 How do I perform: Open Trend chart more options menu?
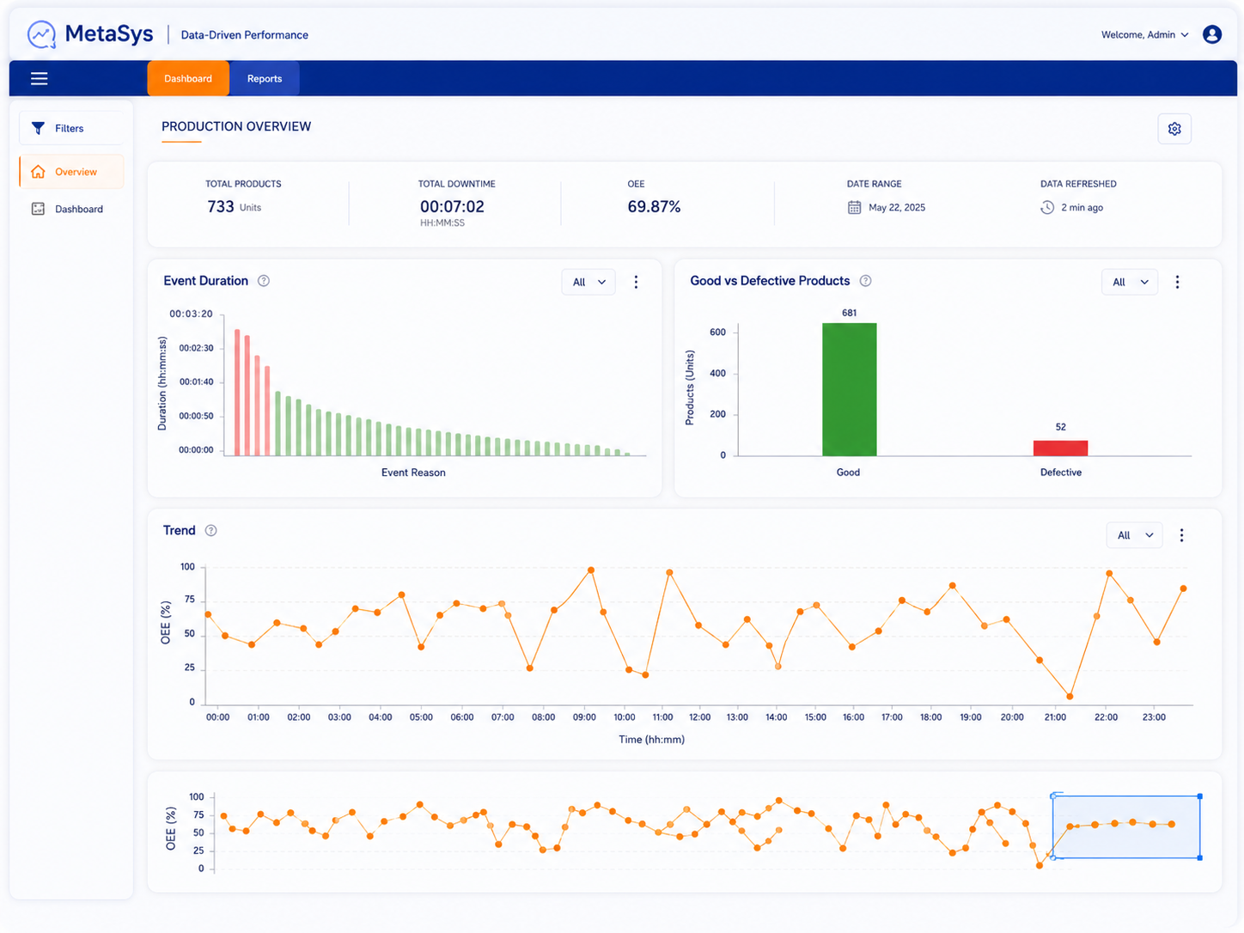[x=1181, y=535]
